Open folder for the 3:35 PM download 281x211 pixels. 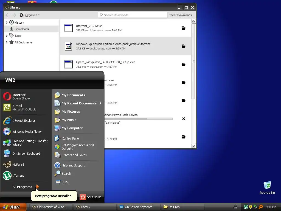coord(184,101)
